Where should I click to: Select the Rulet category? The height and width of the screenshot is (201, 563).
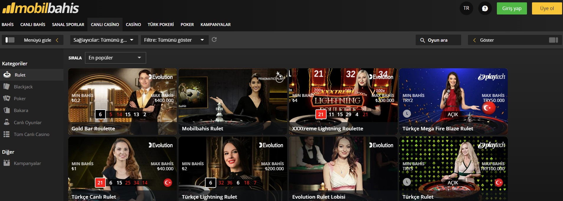tap(32, 75)
